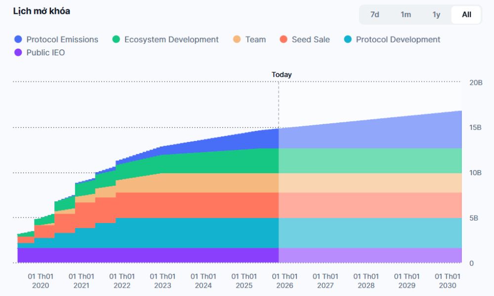Click the orange Team legend dot
Image resolution: width=494 pixels, height=296 pixels.
click(237, 39)
